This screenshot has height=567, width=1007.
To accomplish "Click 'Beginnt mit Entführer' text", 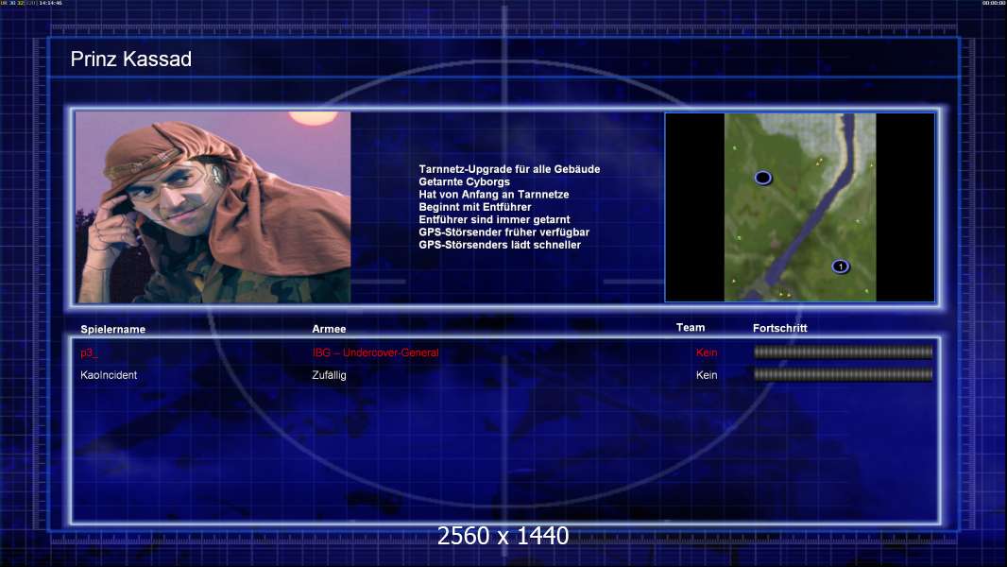I will coord(475,207).
